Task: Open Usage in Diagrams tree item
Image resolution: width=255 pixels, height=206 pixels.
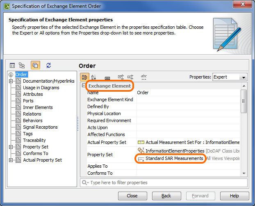Action: [x=41, y=88]
